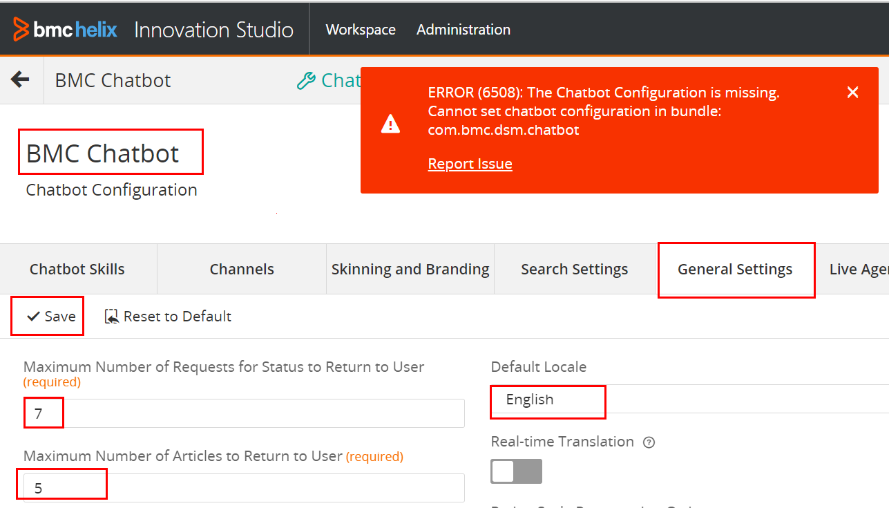The width and height of the screenshot is (889, 508).
Task: Toggle the Real-time Translation switch
Action: click(x=516, y=471)
